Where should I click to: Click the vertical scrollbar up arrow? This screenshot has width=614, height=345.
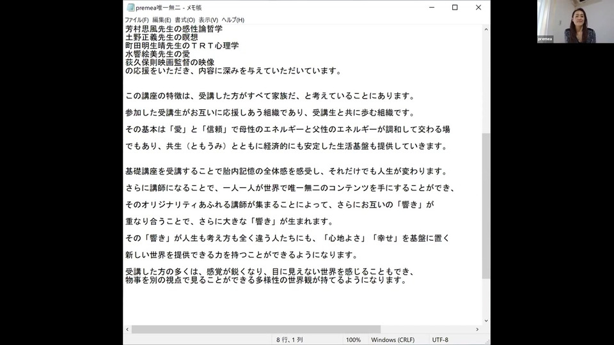pyautogui.click(x=486, y=29)
